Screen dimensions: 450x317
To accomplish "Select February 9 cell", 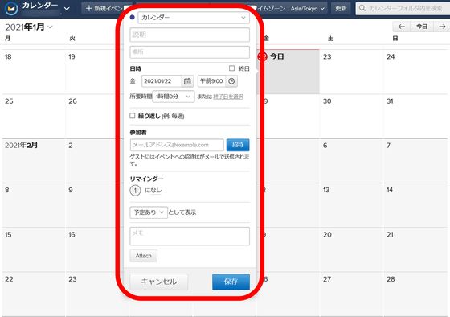I will [x=92, y=205].
